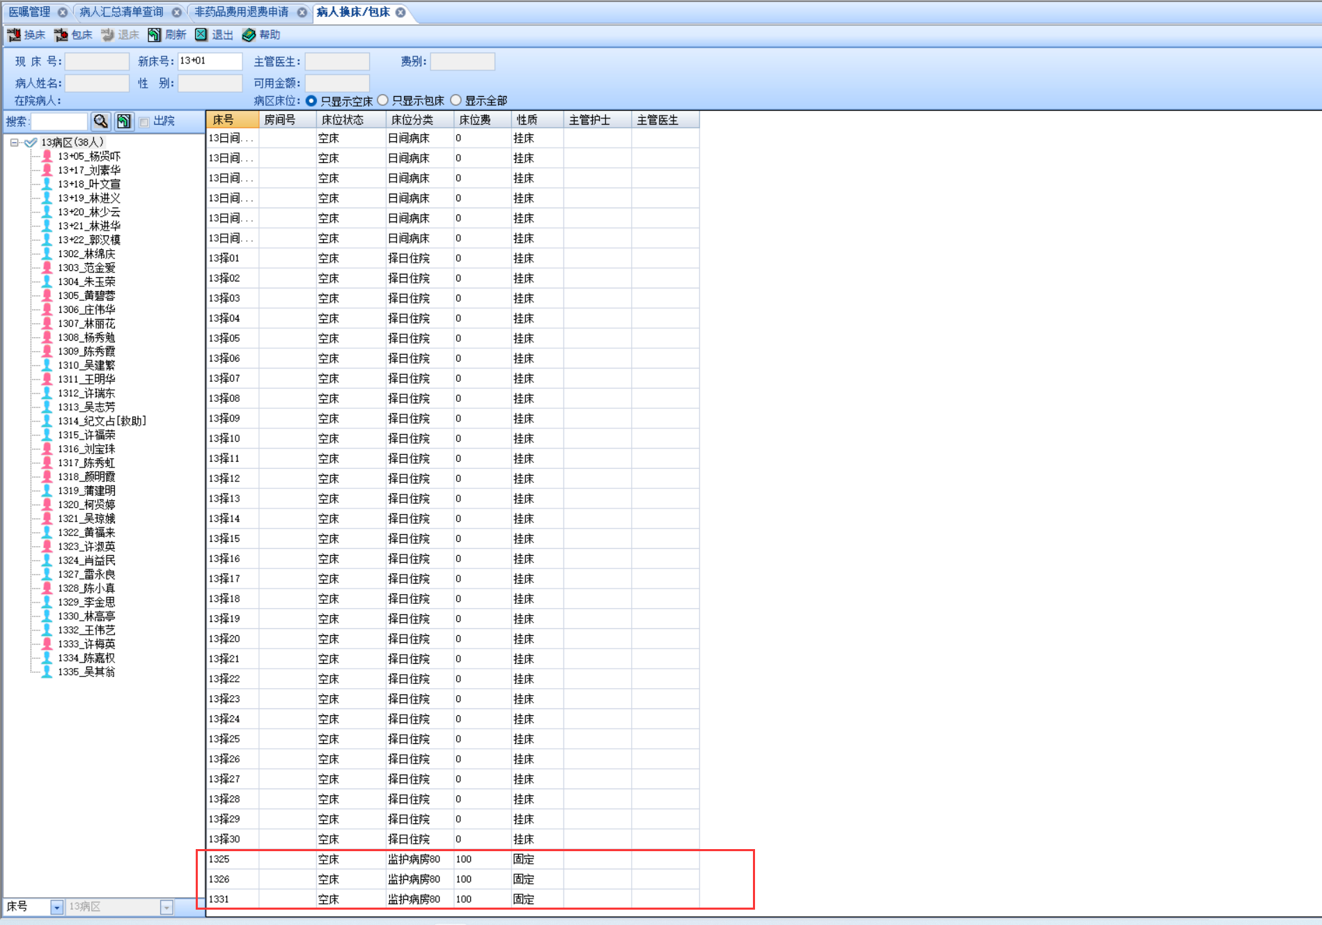This screenshot has width=1322, height=925.
Task: Click the 主管护士 column header
Action: point(598,120)
